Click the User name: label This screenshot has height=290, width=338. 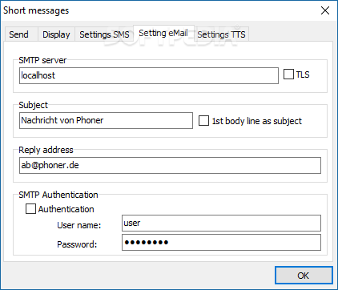pos(79,225)
